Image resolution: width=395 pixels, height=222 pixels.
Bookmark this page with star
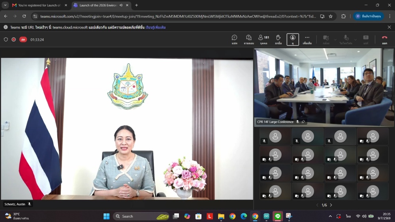331,16
